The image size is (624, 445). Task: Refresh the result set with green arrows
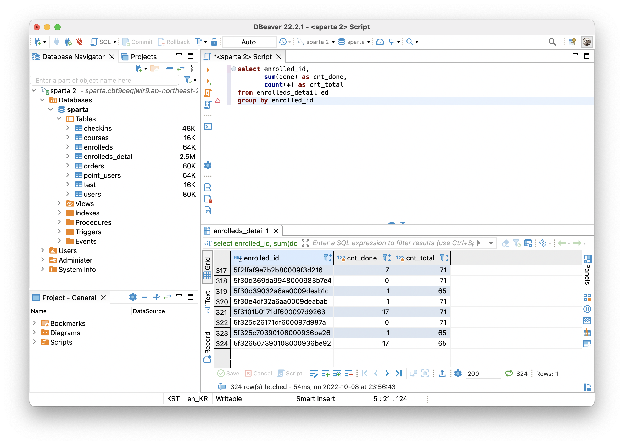[509, 373]
